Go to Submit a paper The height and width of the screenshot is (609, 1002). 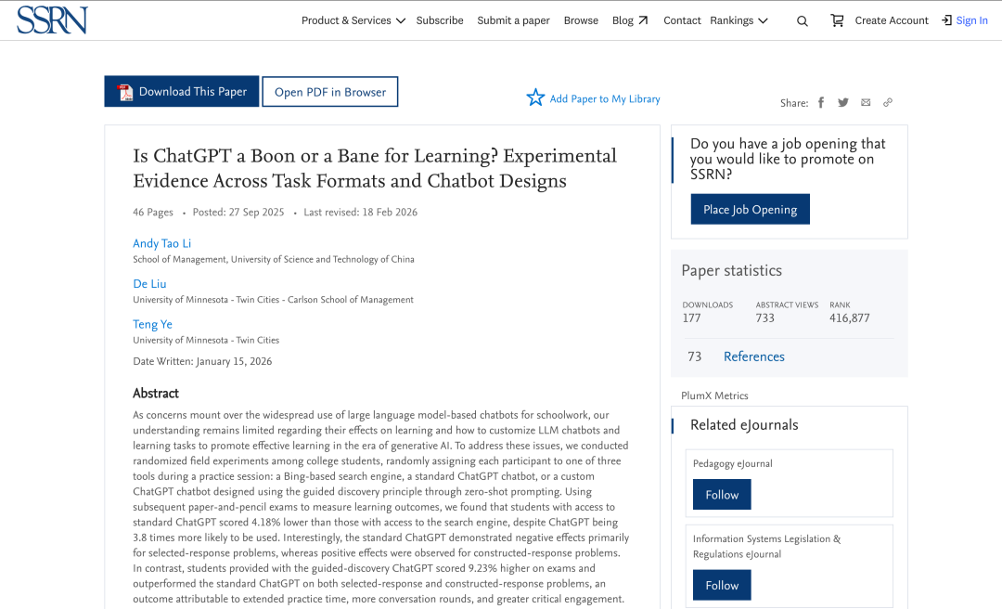click(513, 20)
